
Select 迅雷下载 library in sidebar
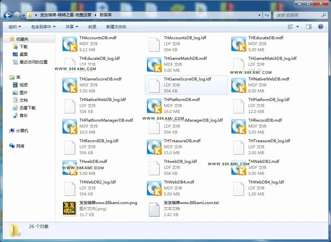28,108
